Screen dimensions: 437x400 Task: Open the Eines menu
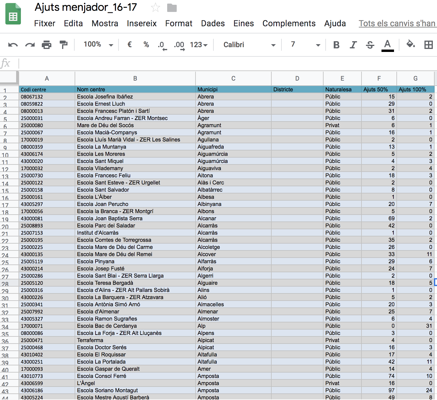coord(244,23)
